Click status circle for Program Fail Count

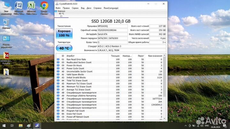coord(58,111)
